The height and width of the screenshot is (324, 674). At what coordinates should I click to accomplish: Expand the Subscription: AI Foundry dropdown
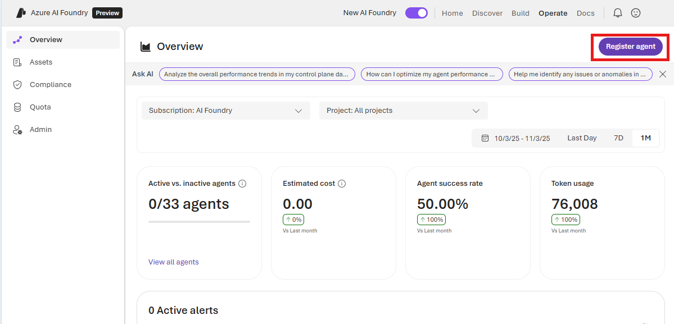[x=225, y=111]
